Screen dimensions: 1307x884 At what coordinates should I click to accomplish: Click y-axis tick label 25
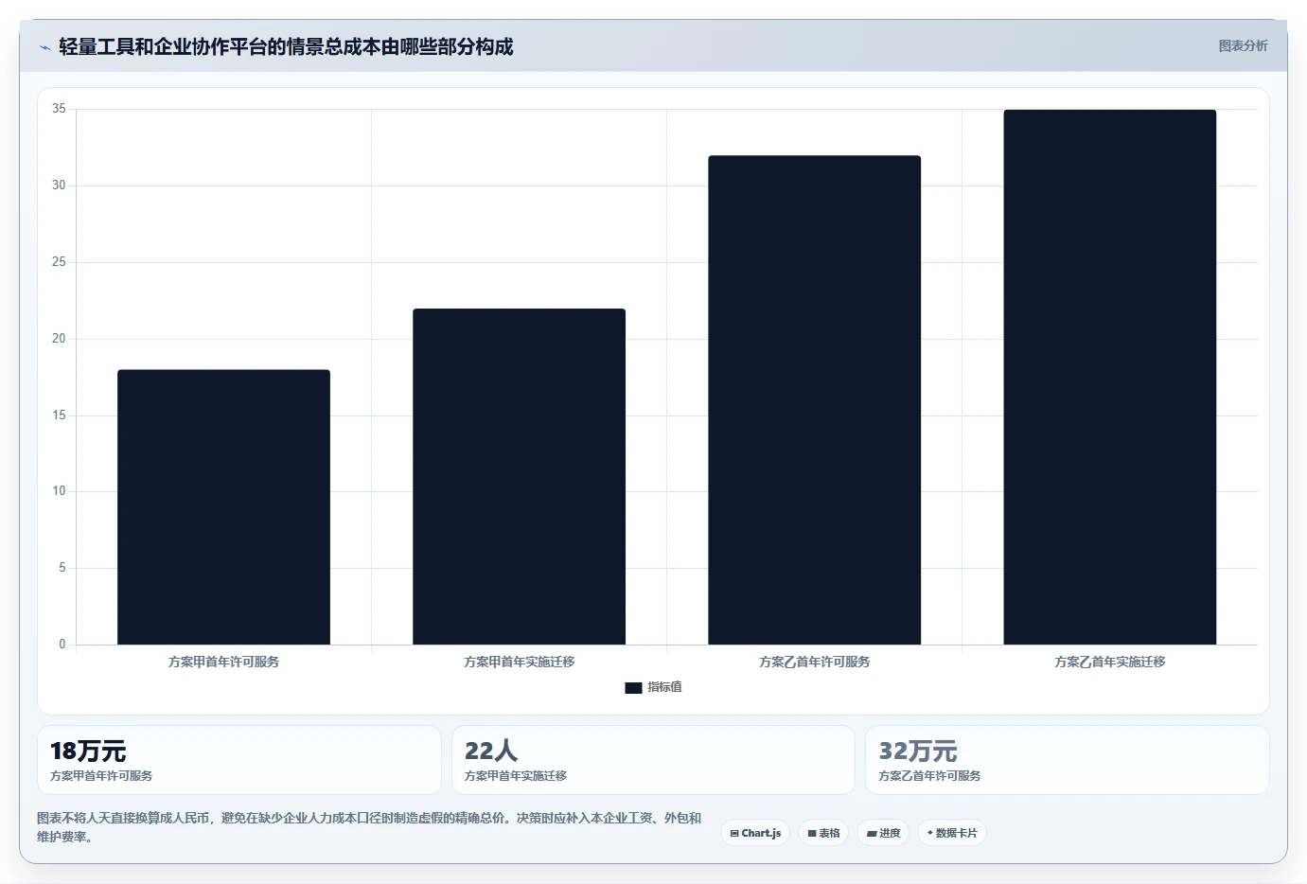coord(59,262)
